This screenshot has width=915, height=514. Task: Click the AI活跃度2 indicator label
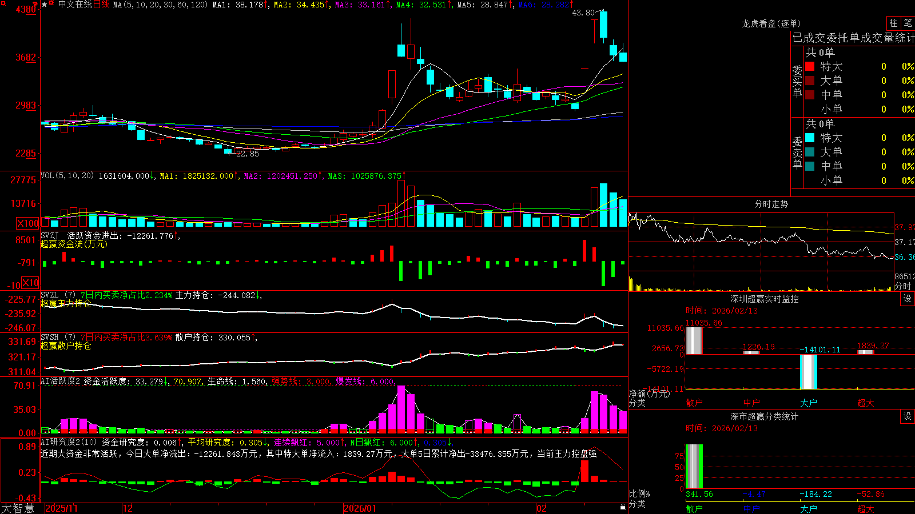(x=61, y=381)
